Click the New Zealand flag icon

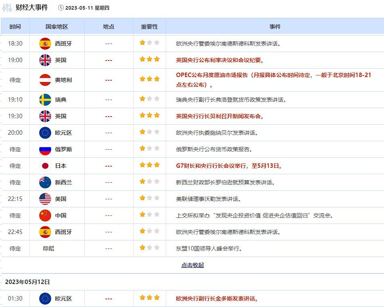[45, 182]
